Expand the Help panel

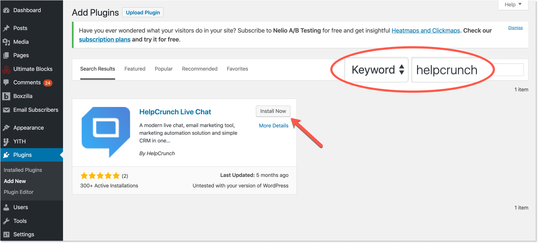click(512, 4)
